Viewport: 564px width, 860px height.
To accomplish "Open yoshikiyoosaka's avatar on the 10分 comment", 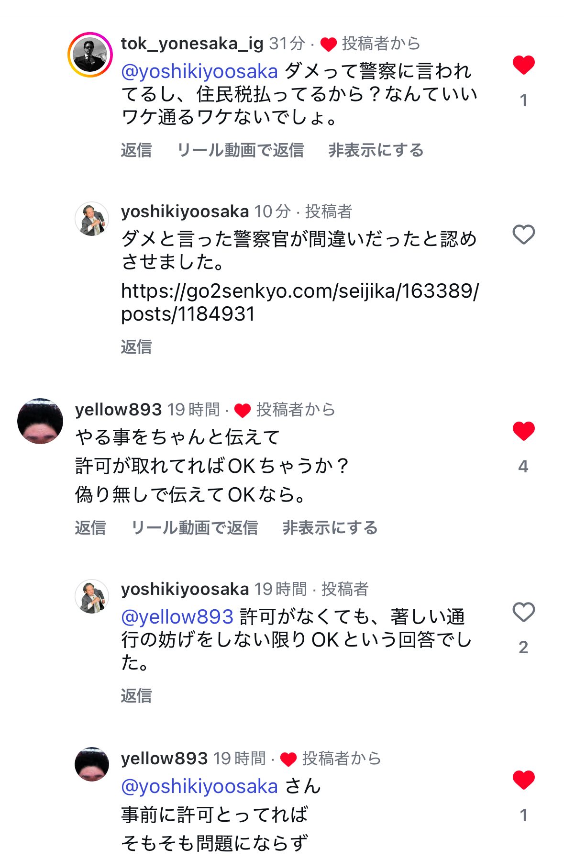I will (92, 219).
